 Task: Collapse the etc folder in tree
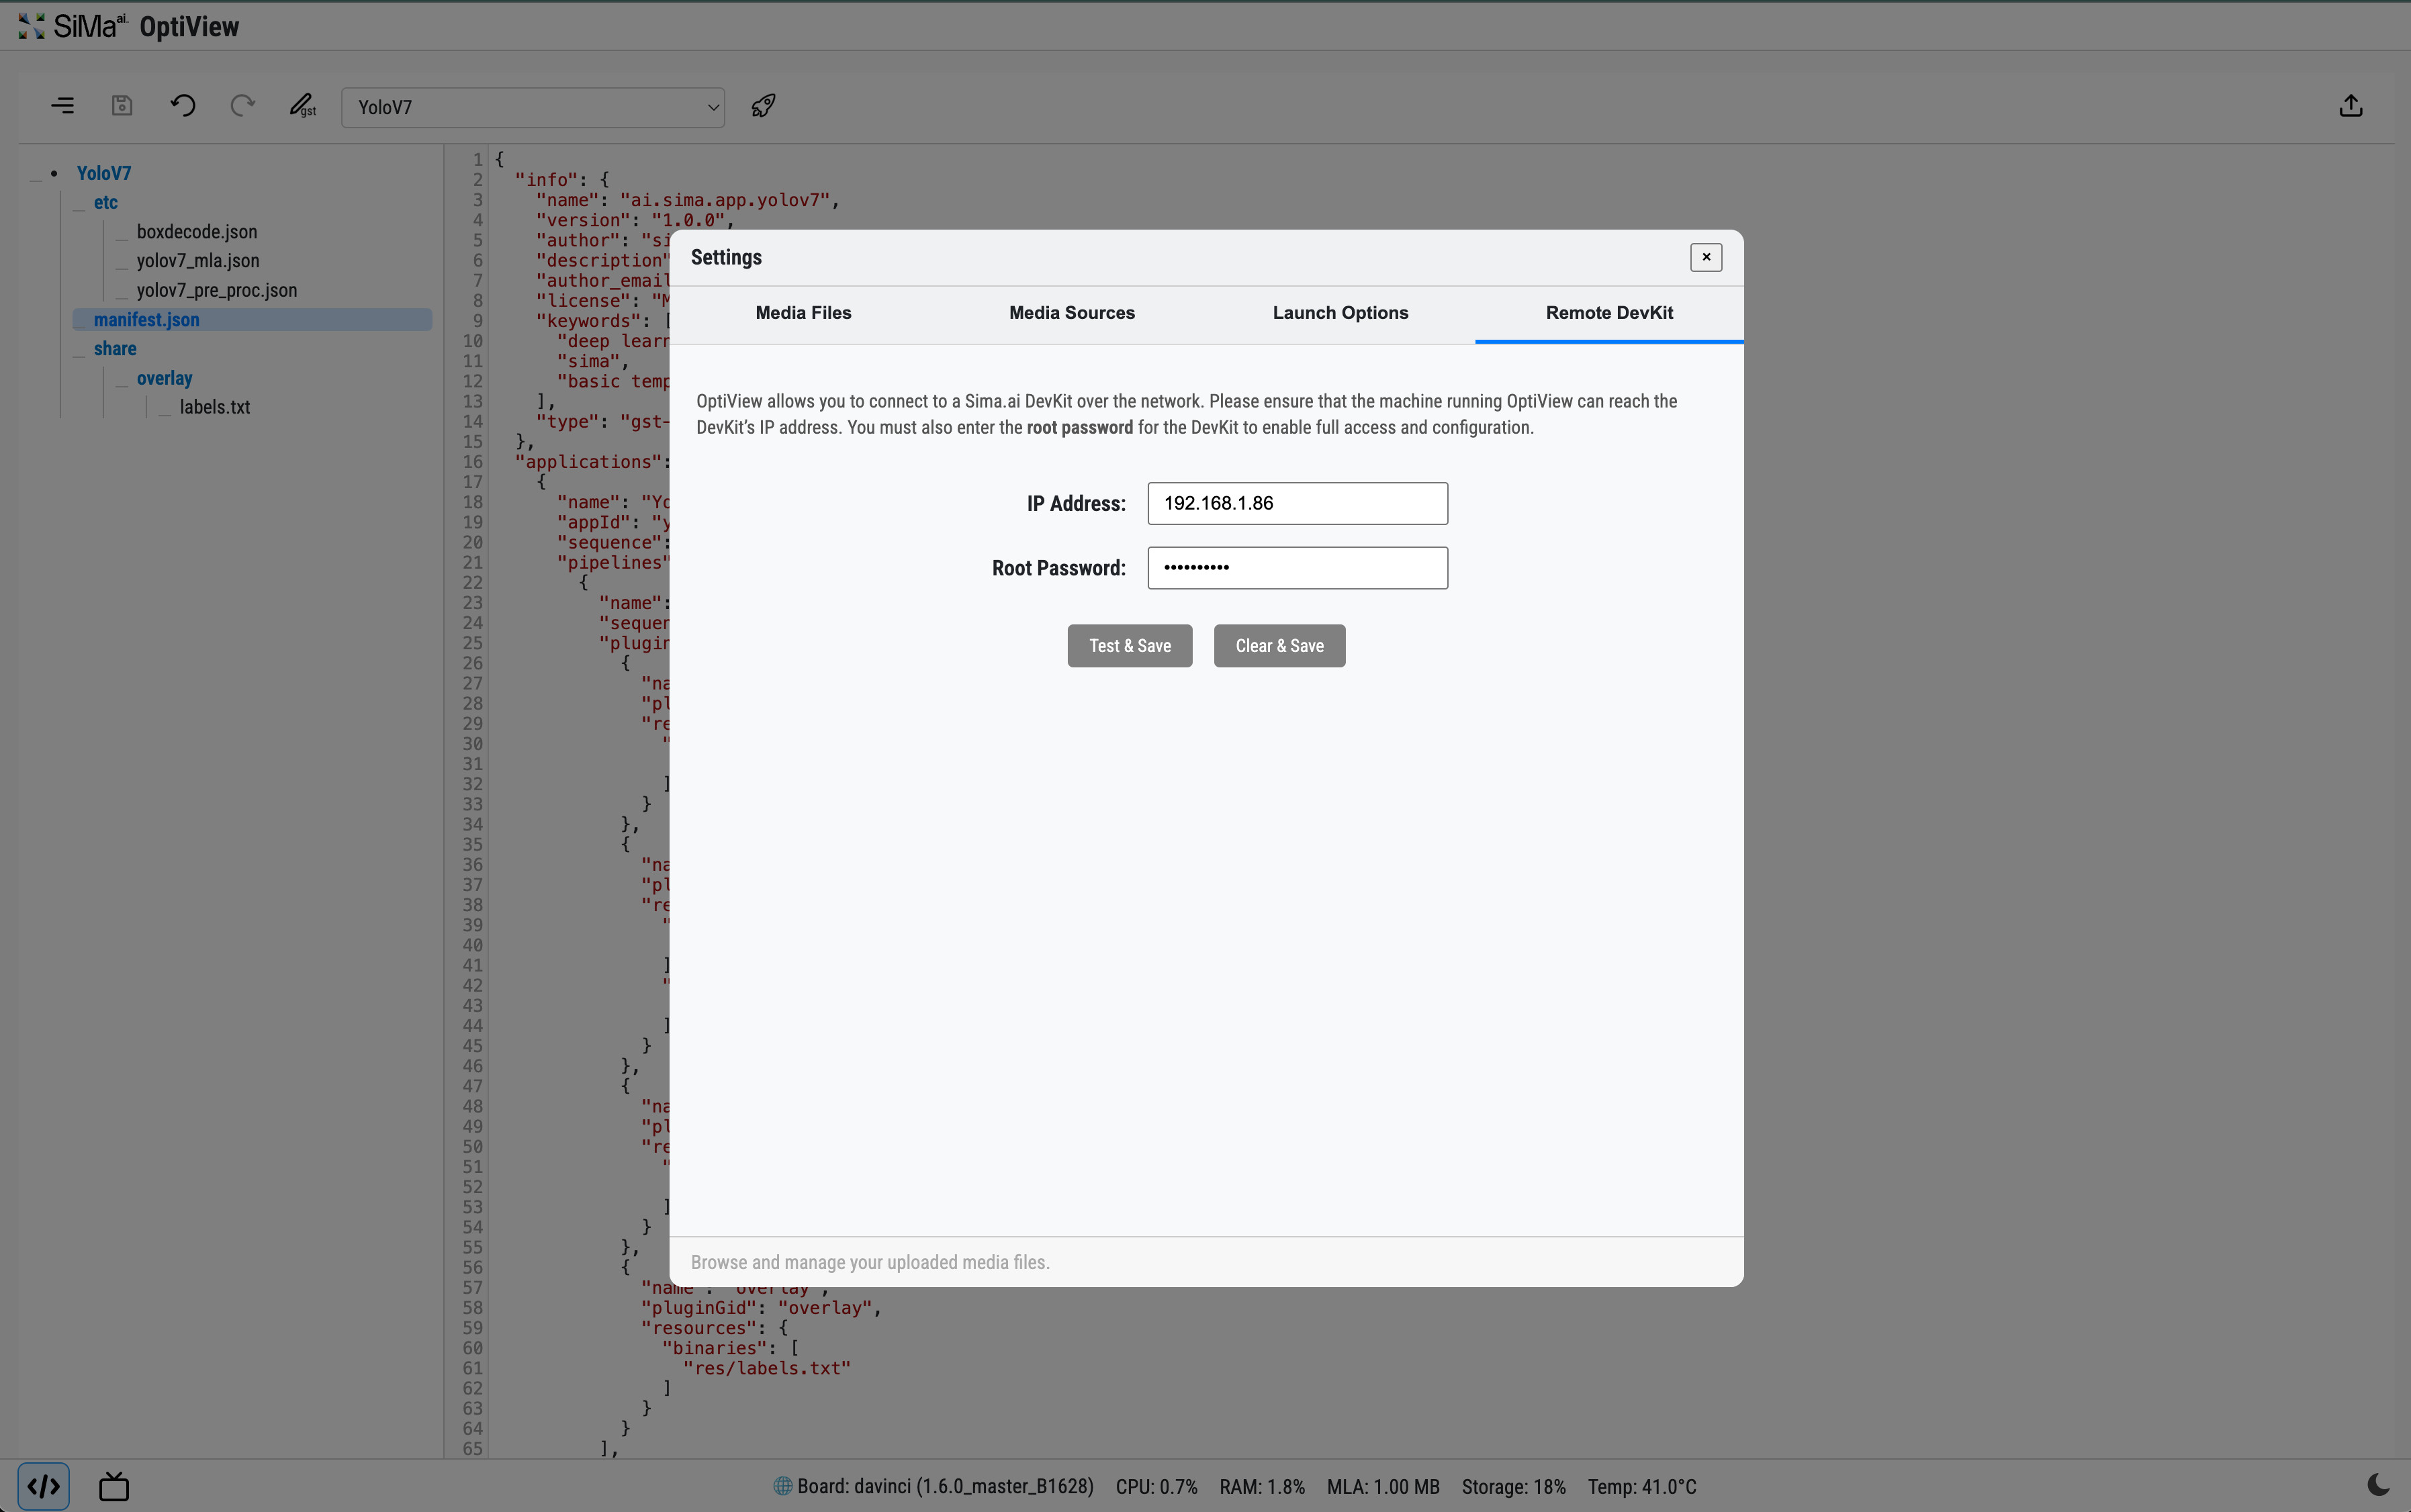(105, 202)
